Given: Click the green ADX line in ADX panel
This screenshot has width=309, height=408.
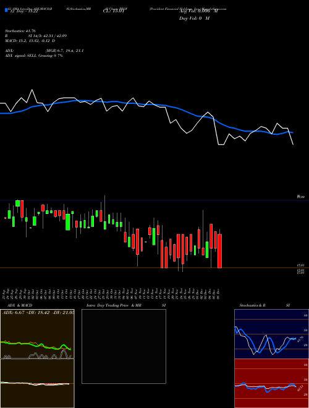Looking at the screenshot, I should coord(36,345).
